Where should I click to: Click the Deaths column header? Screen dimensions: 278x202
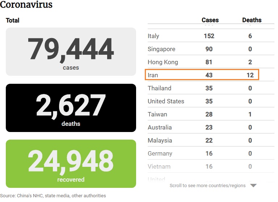point(252,20)
